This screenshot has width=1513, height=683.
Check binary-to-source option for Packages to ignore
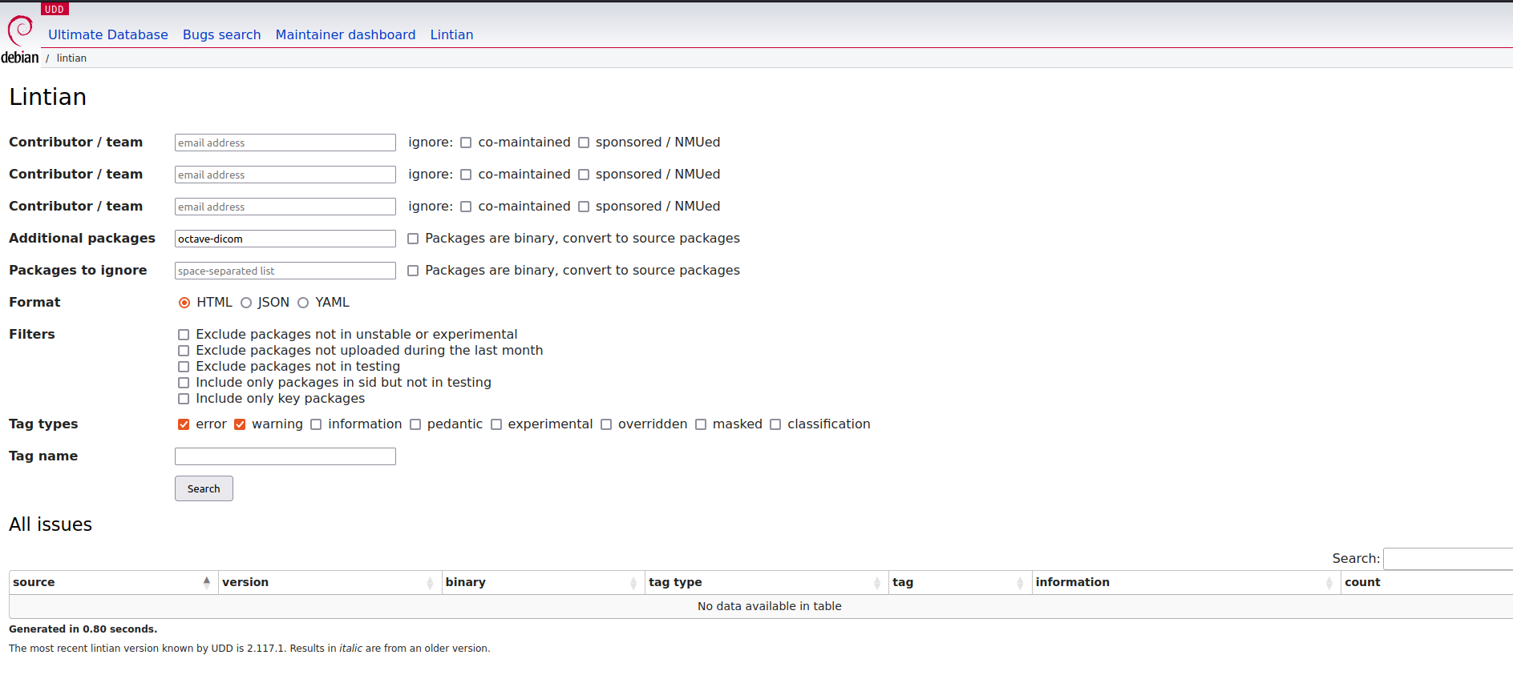413,271
